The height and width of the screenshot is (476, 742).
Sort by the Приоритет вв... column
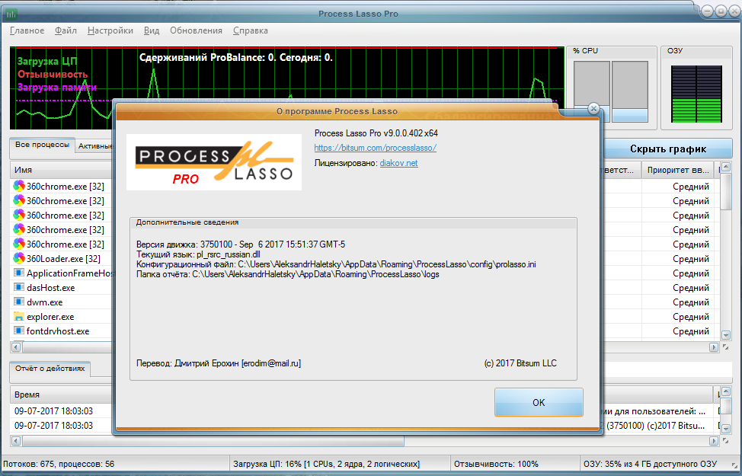[x=679, y=170]
